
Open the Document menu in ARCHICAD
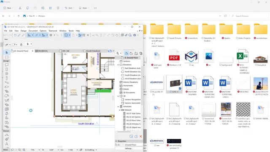coord(33,31)
